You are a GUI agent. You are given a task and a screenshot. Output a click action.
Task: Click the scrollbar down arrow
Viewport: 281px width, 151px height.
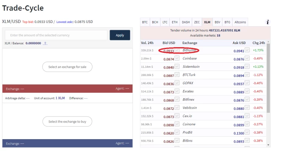[268, 145]
